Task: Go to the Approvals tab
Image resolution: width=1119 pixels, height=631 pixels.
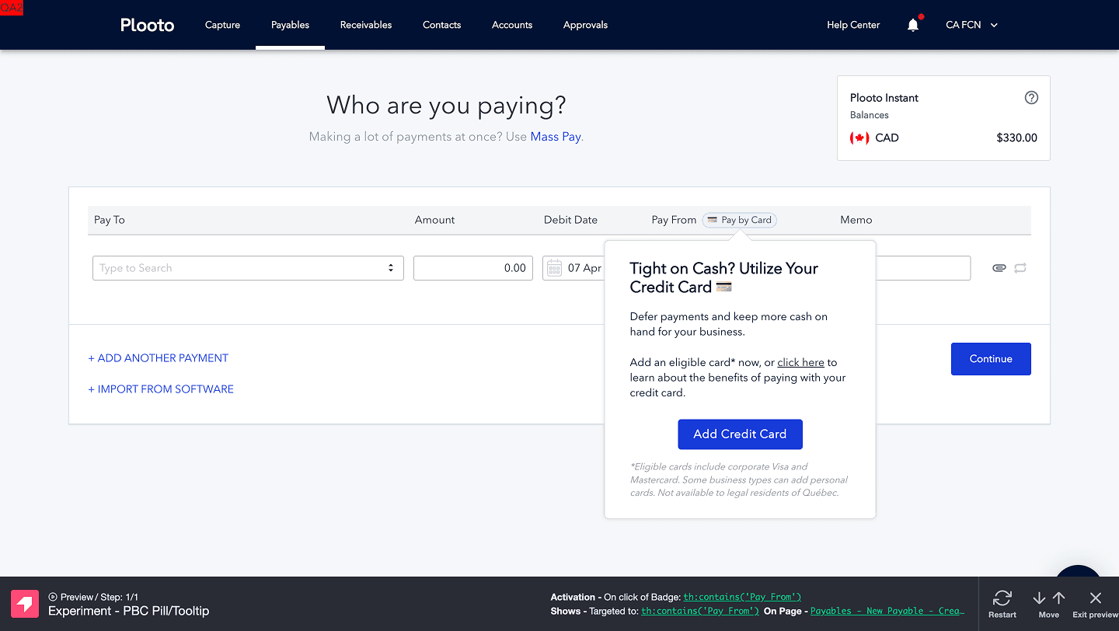Action: click(x=585, y=25)
